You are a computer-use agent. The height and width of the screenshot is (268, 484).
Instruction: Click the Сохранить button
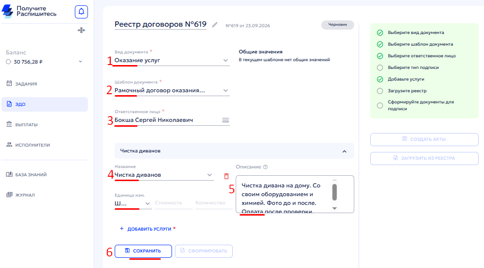click(x=143, y=251)
